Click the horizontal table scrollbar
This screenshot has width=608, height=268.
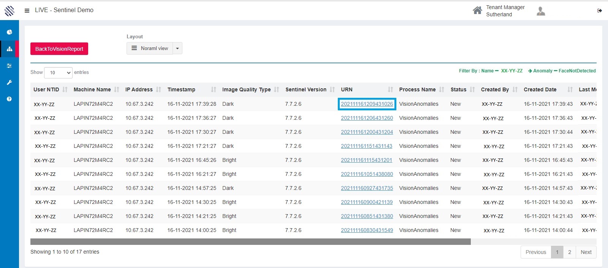(x=250, y=242)
